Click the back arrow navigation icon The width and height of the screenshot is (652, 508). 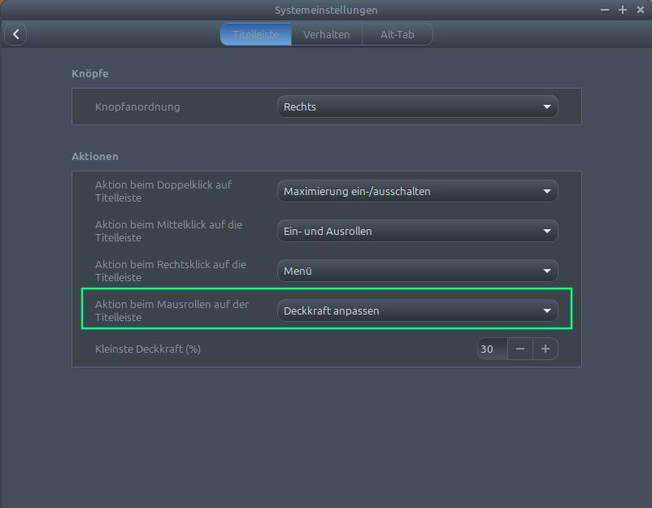coord(15,34)
